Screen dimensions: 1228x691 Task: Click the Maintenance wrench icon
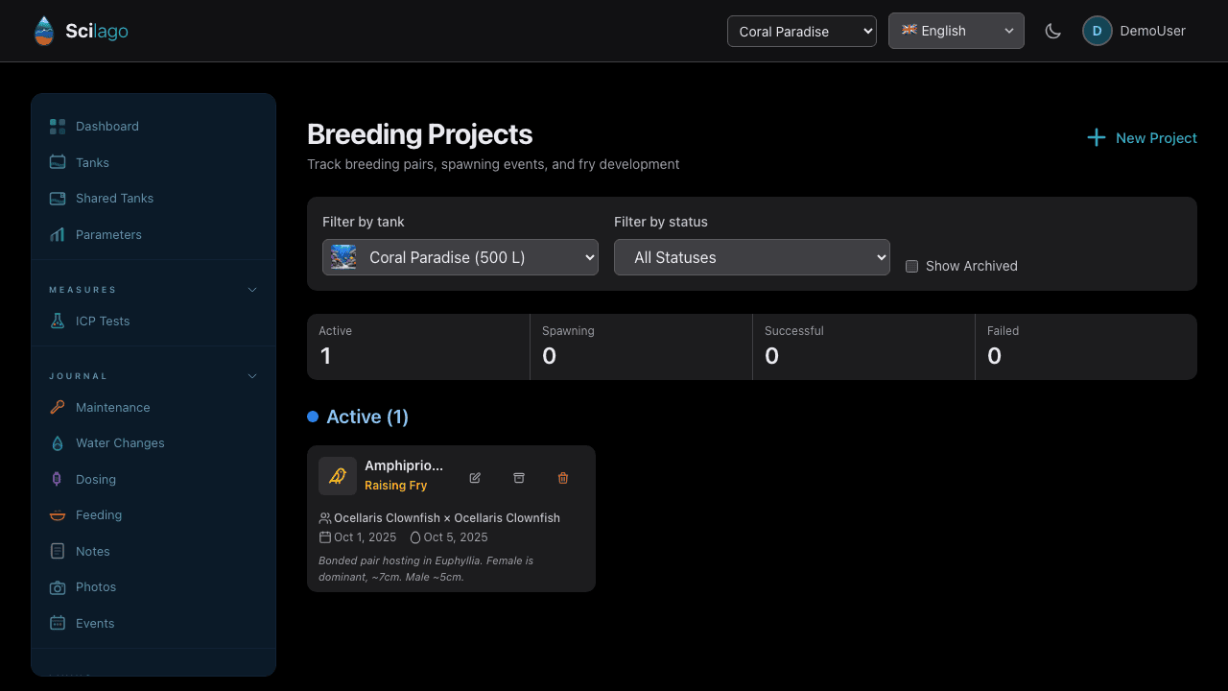coord(58,408)
